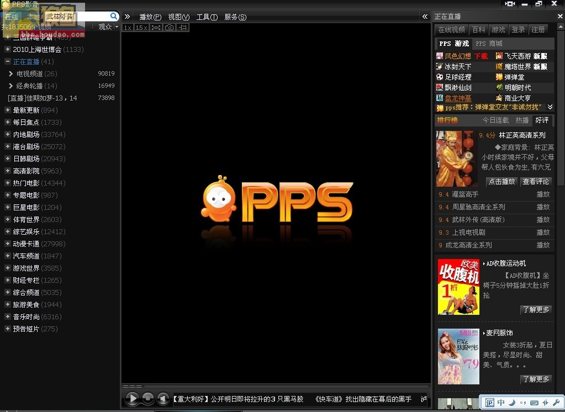Click the 播放 link for 灌篮高手
The width and height of the screenshot is (565, 412).
point(543,194)
